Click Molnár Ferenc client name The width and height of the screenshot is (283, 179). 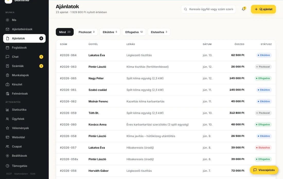tap(98, 102)
